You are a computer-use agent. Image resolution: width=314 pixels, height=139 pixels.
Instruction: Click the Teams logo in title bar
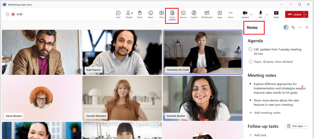[4, 4]
